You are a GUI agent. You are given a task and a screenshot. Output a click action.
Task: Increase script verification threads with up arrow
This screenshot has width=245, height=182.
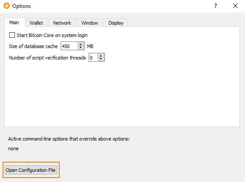pos(101,56)
